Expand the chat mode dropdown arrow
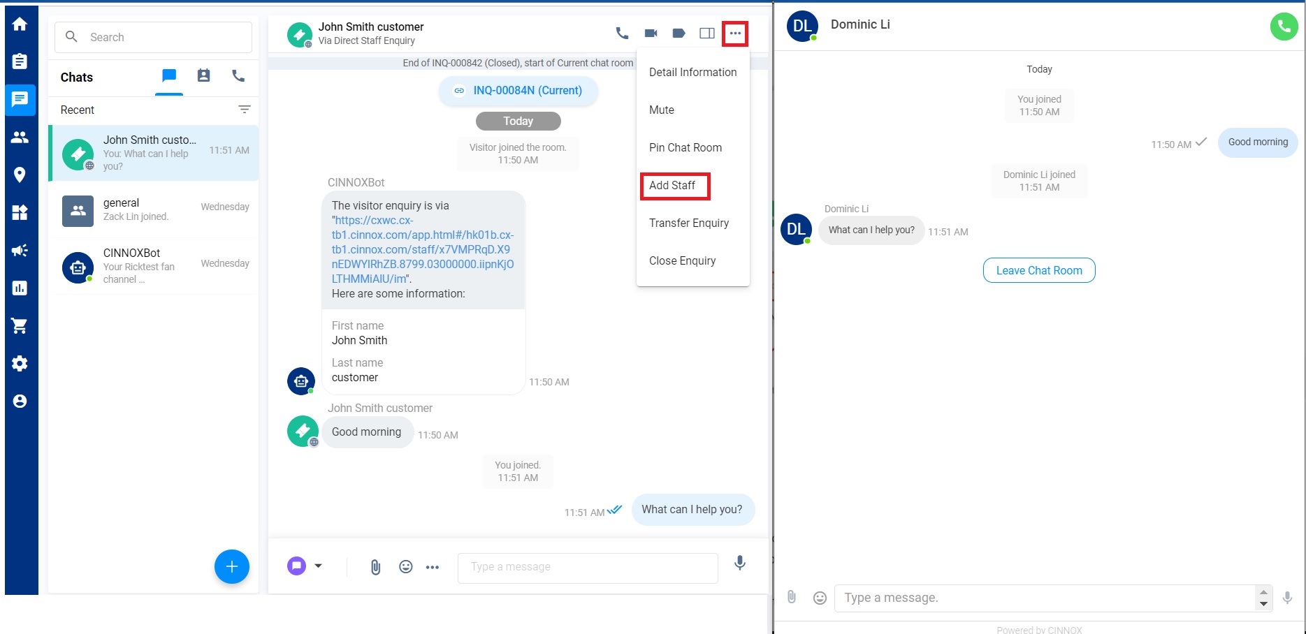The height and width of the screenshot is (634, 1306). 318,566
